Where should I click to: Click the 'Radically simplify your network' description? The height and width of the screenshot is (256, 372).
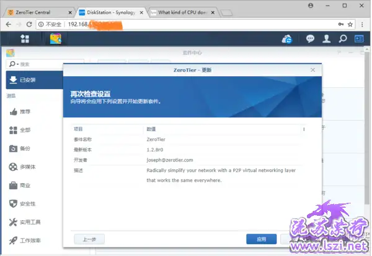point(221,176)
